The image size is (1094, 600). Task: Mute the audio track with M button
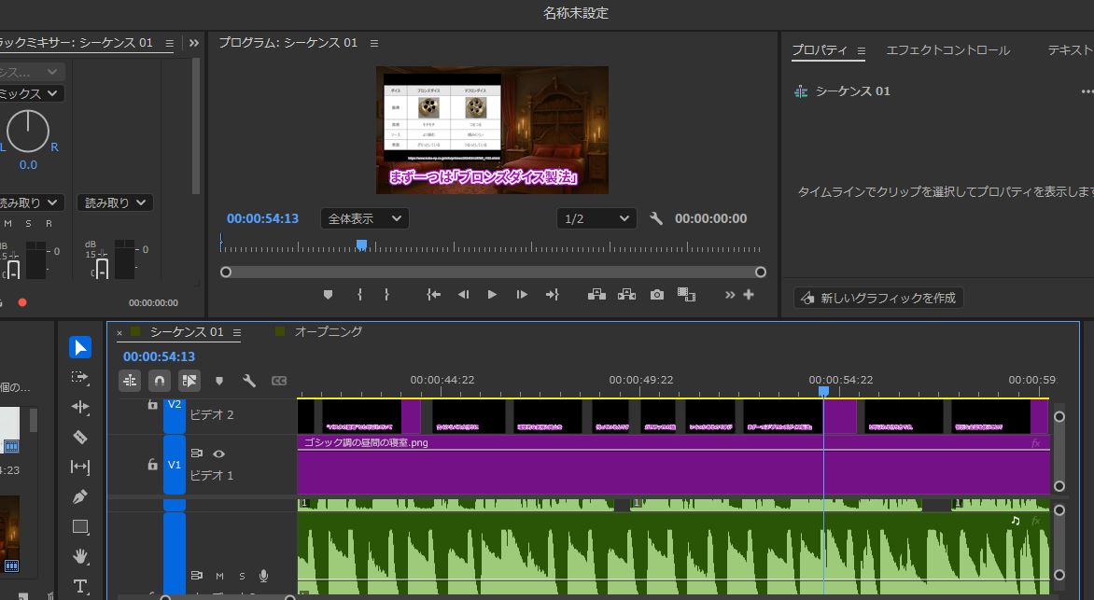click(x=220, y=576)
